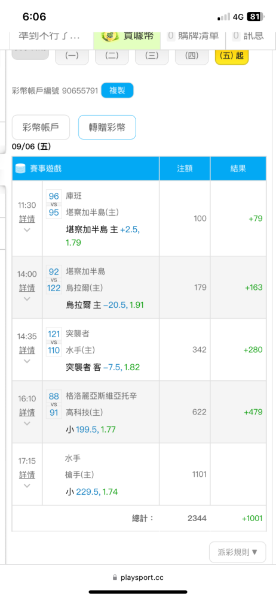Screen dimensions: 276x599
Task: Select the (一) day tab
Action: click(x=72, y=55)
